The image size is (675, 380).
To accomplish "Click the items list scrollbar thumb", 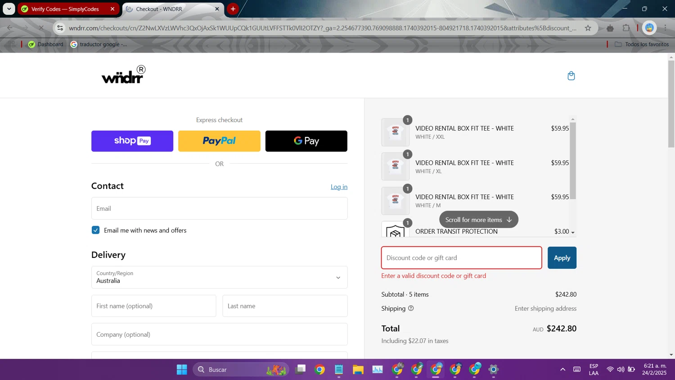I will pyautogui.click(x=573, y=161).
